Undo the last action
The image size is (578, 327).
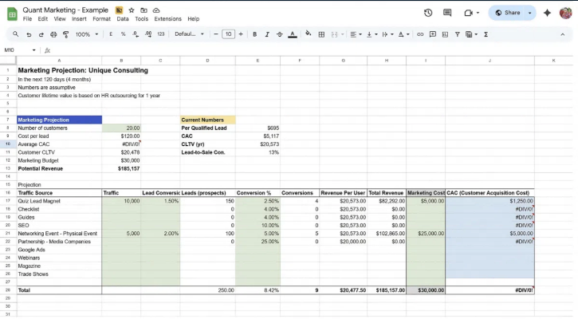[29, 34]
